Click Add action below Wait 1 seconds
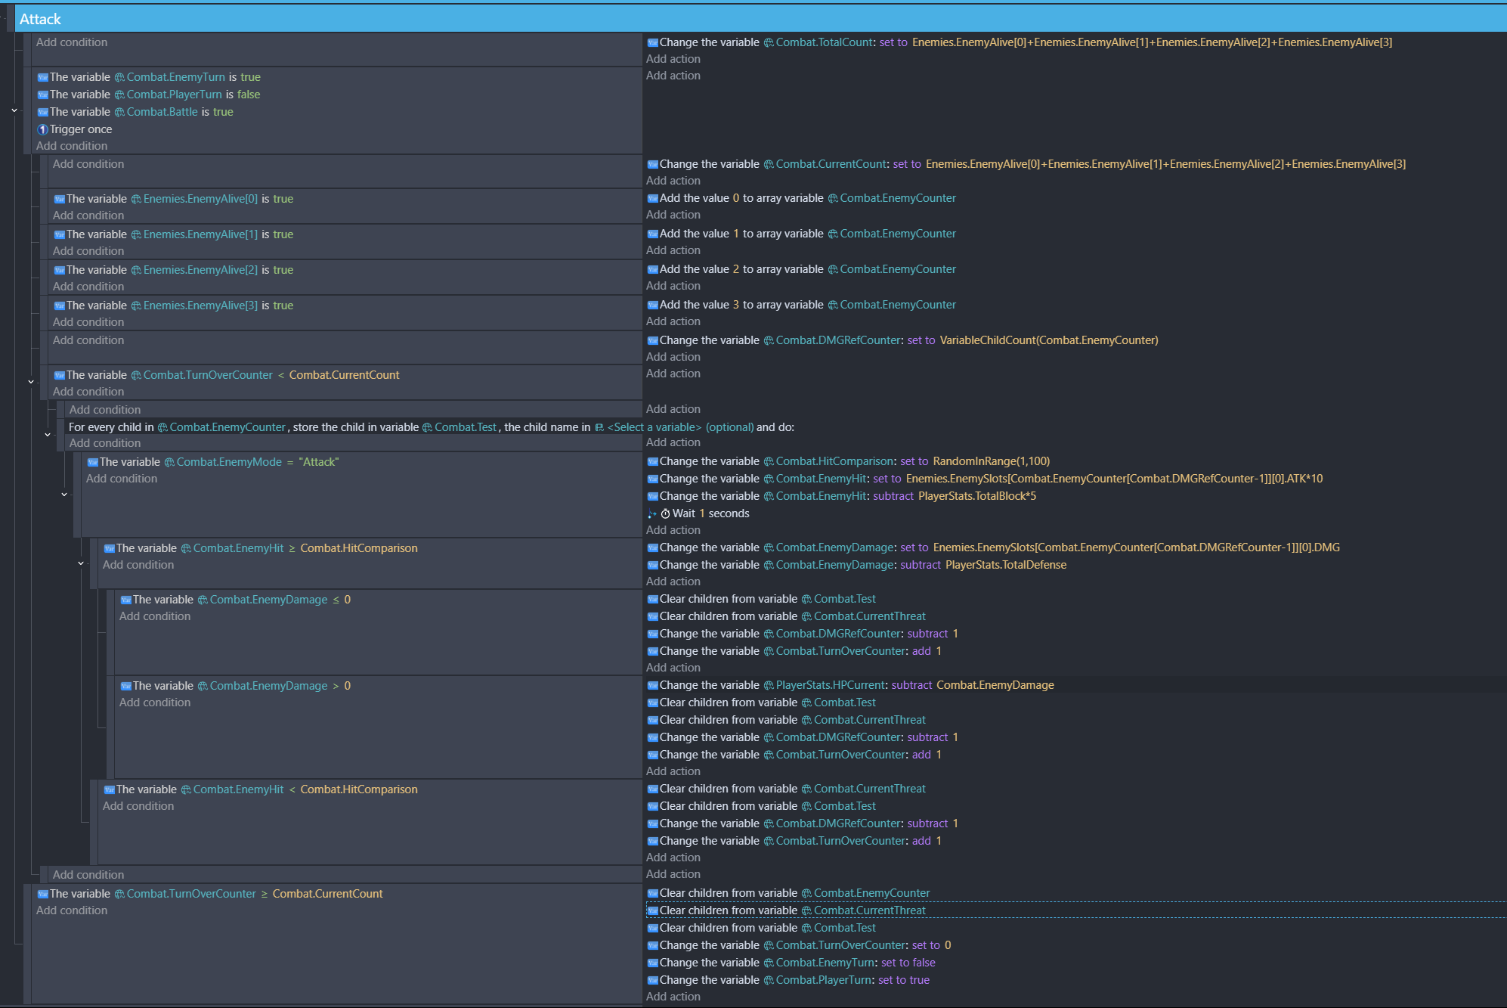Image resolution: width=1507 pixels, height=1008 pixels. (x=673, y=530)
